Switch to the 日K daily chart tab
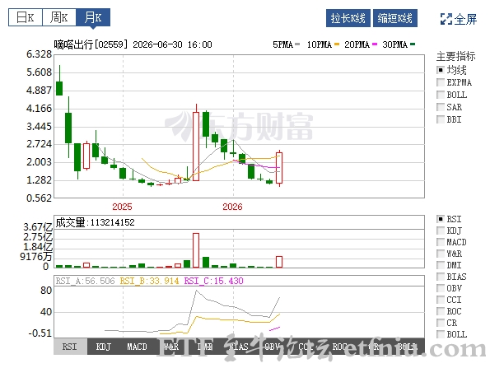490x368 pixels. click(x=26, y=17)
